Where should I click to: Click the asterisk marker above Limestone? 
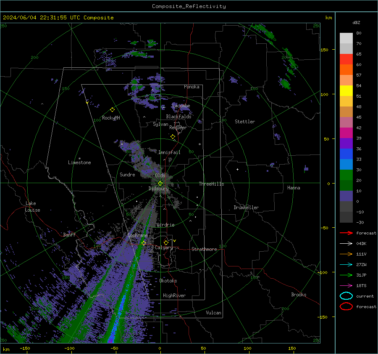(79, 159)
